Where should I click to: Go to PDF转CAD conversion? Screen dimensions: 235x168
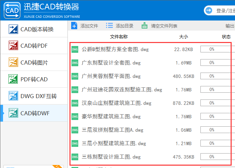(34, 79)
